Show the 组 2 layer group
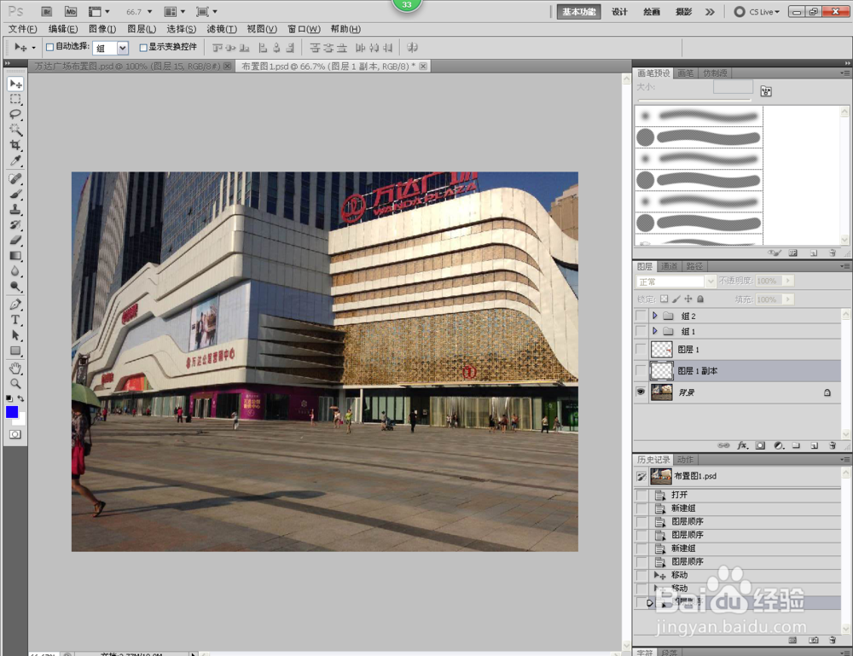 tap(641, 316)
